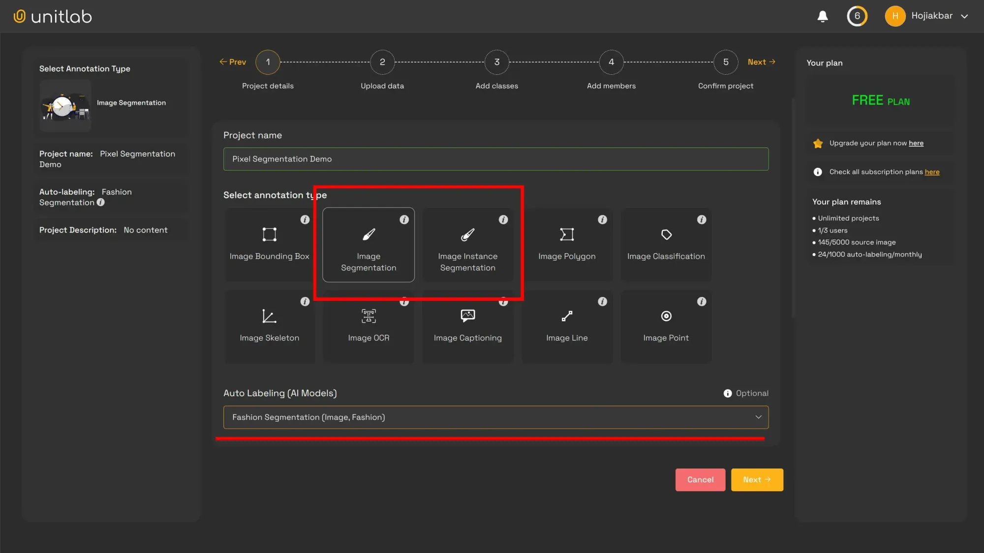984x553 pixels.
Task: Click the info icon on Image Instance Segmentation
Action: pos(503,220)
